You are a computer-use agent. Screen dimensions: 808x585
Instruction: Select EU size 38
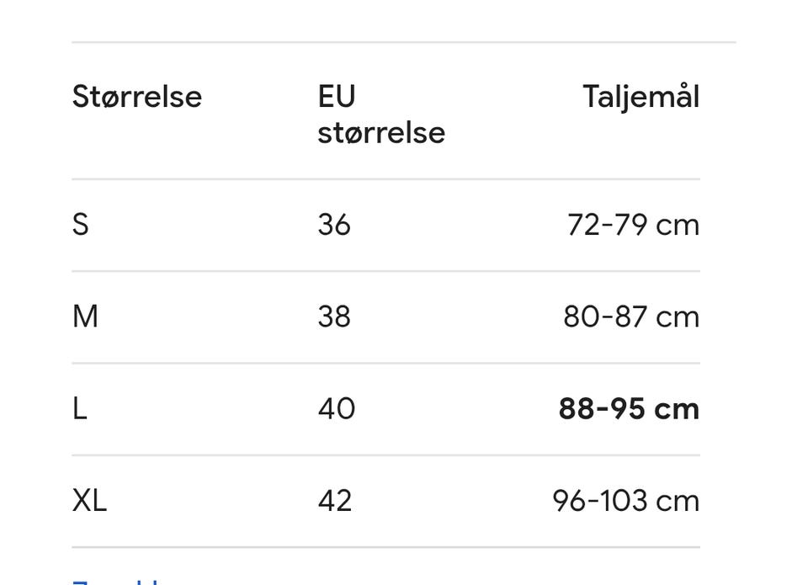(334, 316)
